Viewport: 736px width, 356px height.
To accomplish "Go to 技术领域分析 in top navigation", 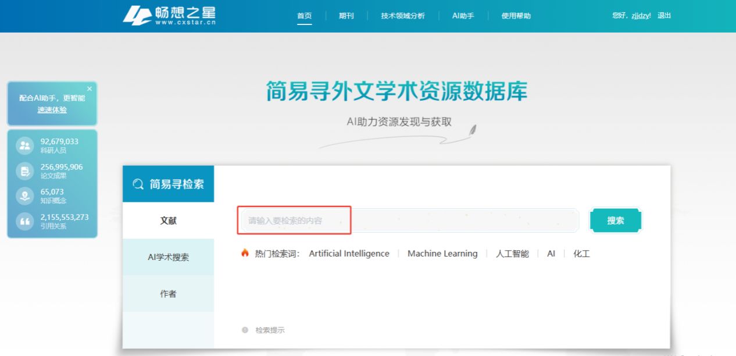I will [x=403, y=16].
